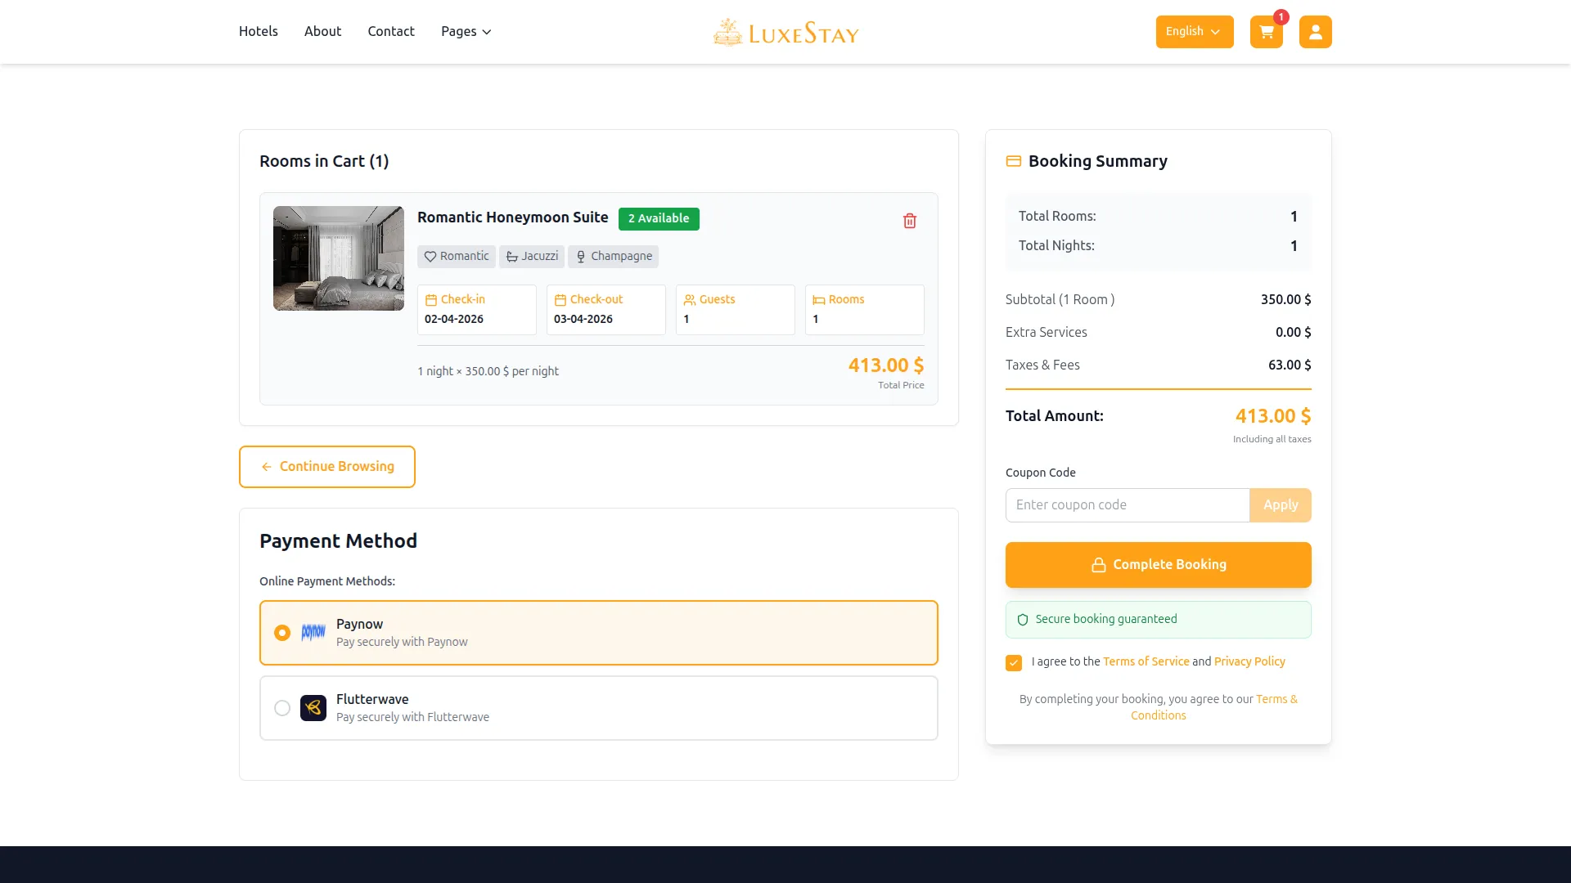This screenshot has width=1571, height=883.
Task: Remove Romantic Honeymoon Suite with trash icon
Action: click(x=909, y=221)
